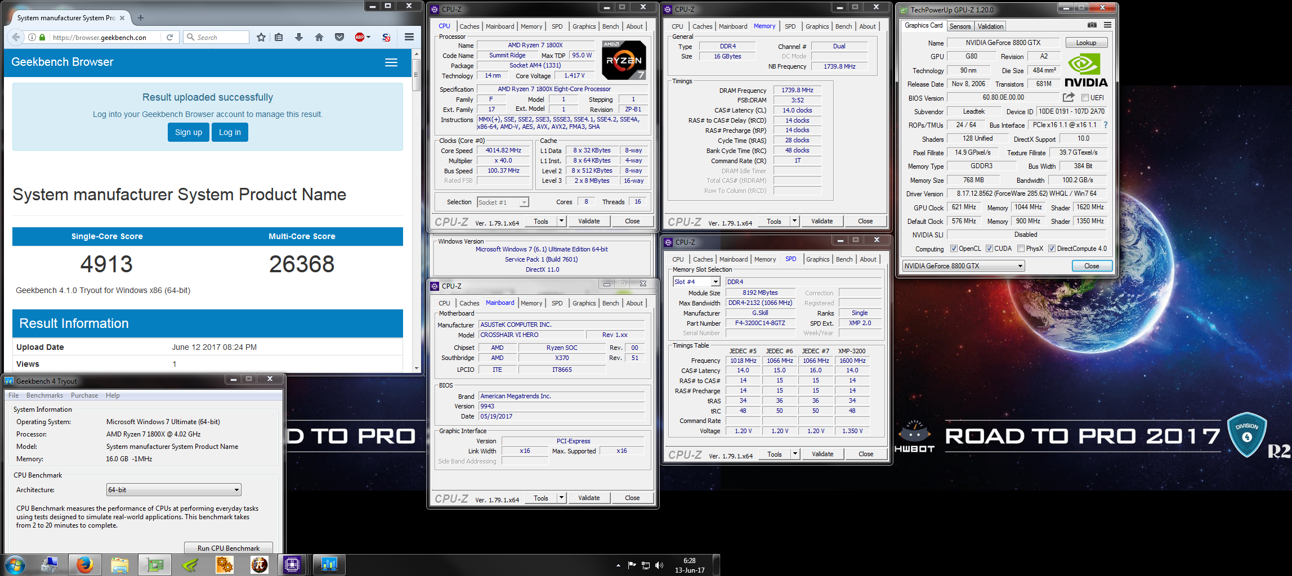Click Lookup button in GPU-Z
Screen dimensions: 1292x576
point(1086,43)
